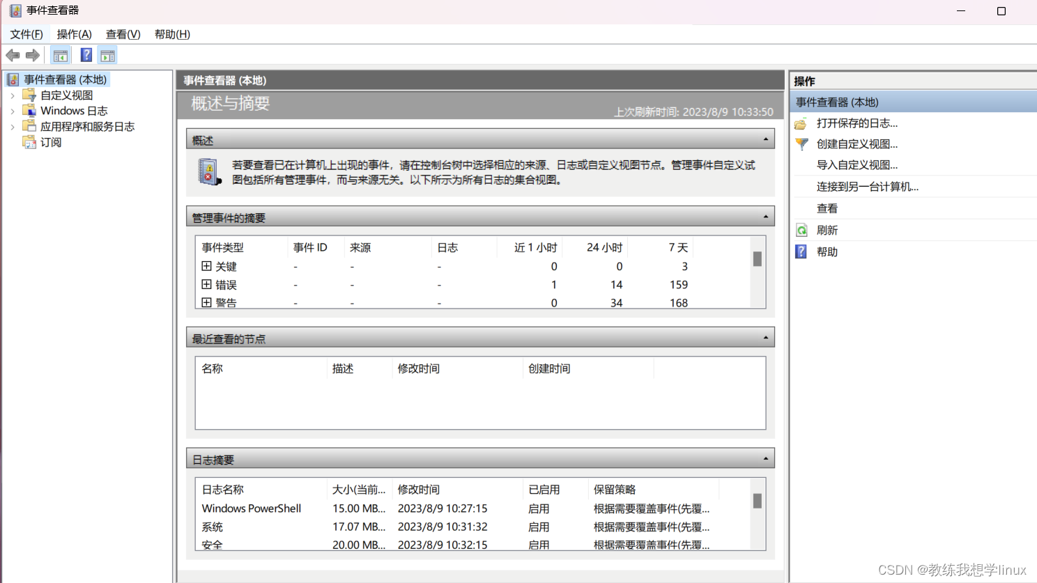Click the Event Viewer title bar icon

[15, 10]
